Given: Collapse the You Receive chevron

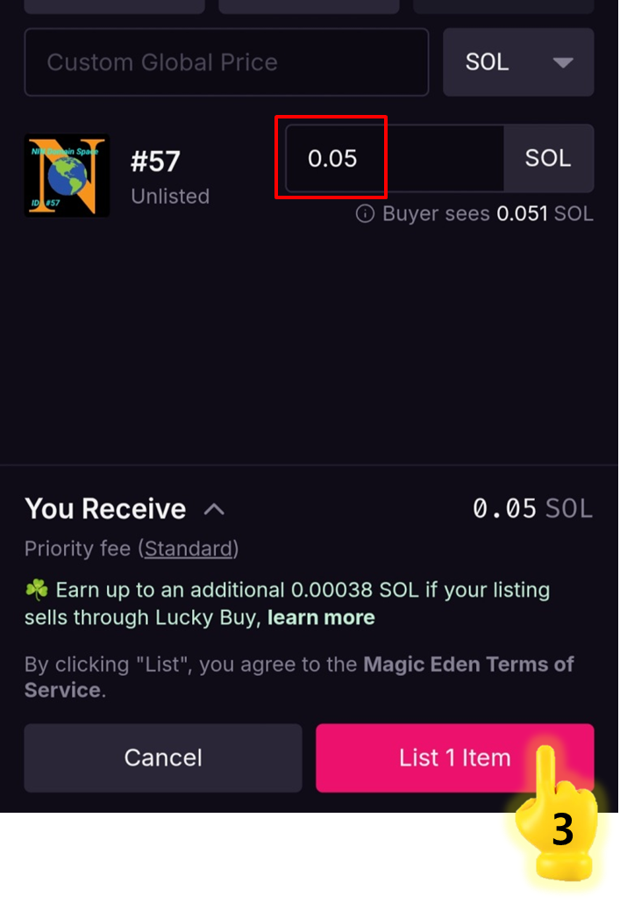Looking at the screenshot, I should pos(214,510).
